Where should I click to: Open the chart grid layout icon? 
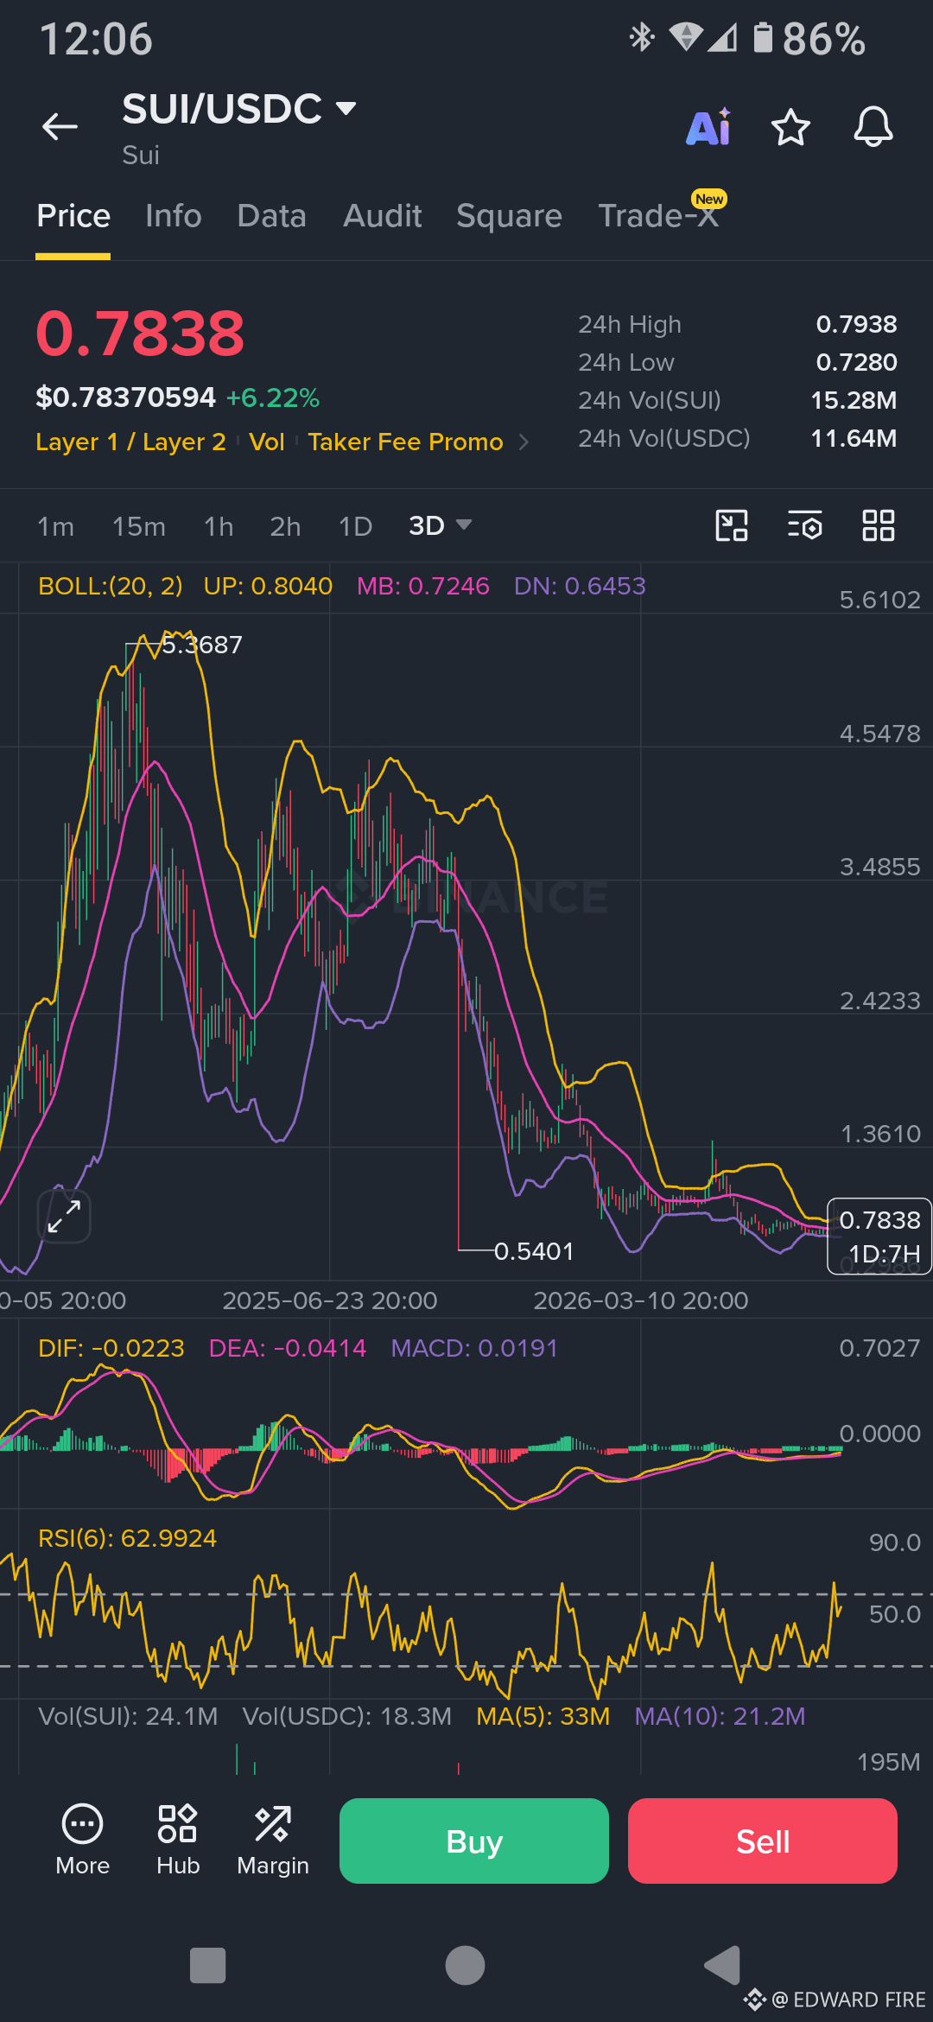[x=879, y=525]
